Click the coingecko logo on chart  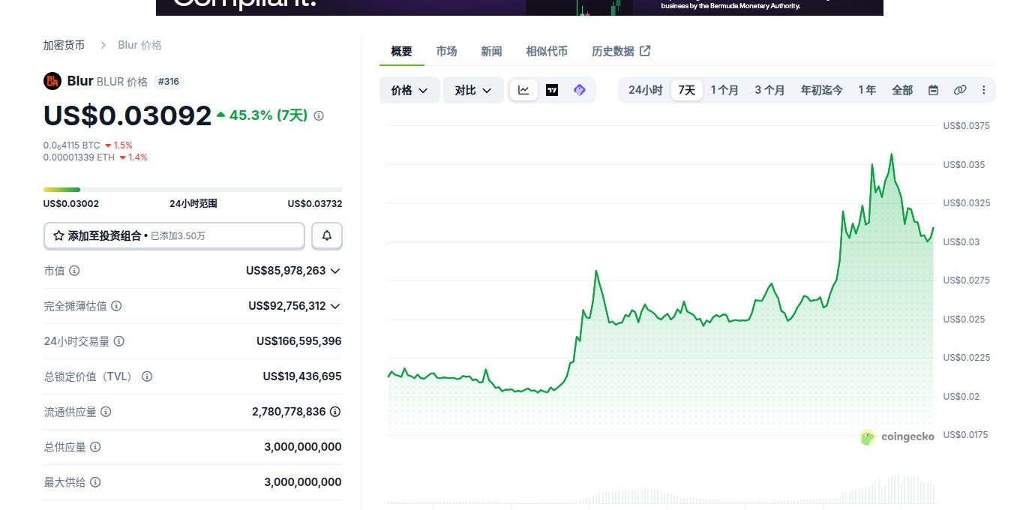tap(897, 437)
